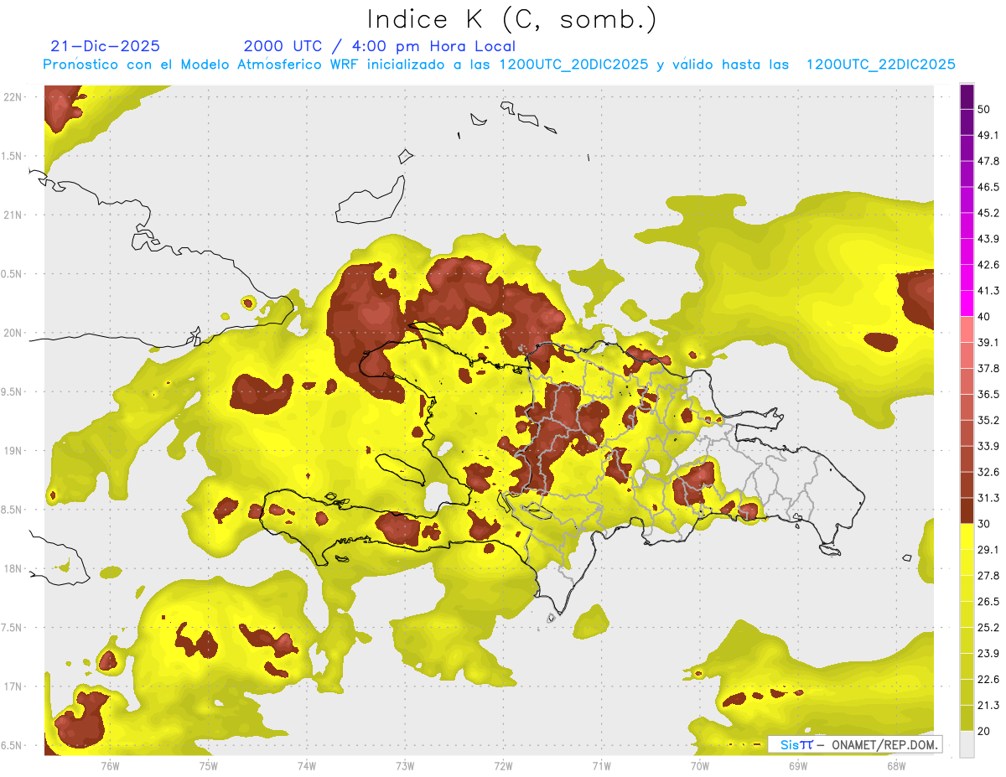Click the colorbar label "22.6"

click(988, 679)
